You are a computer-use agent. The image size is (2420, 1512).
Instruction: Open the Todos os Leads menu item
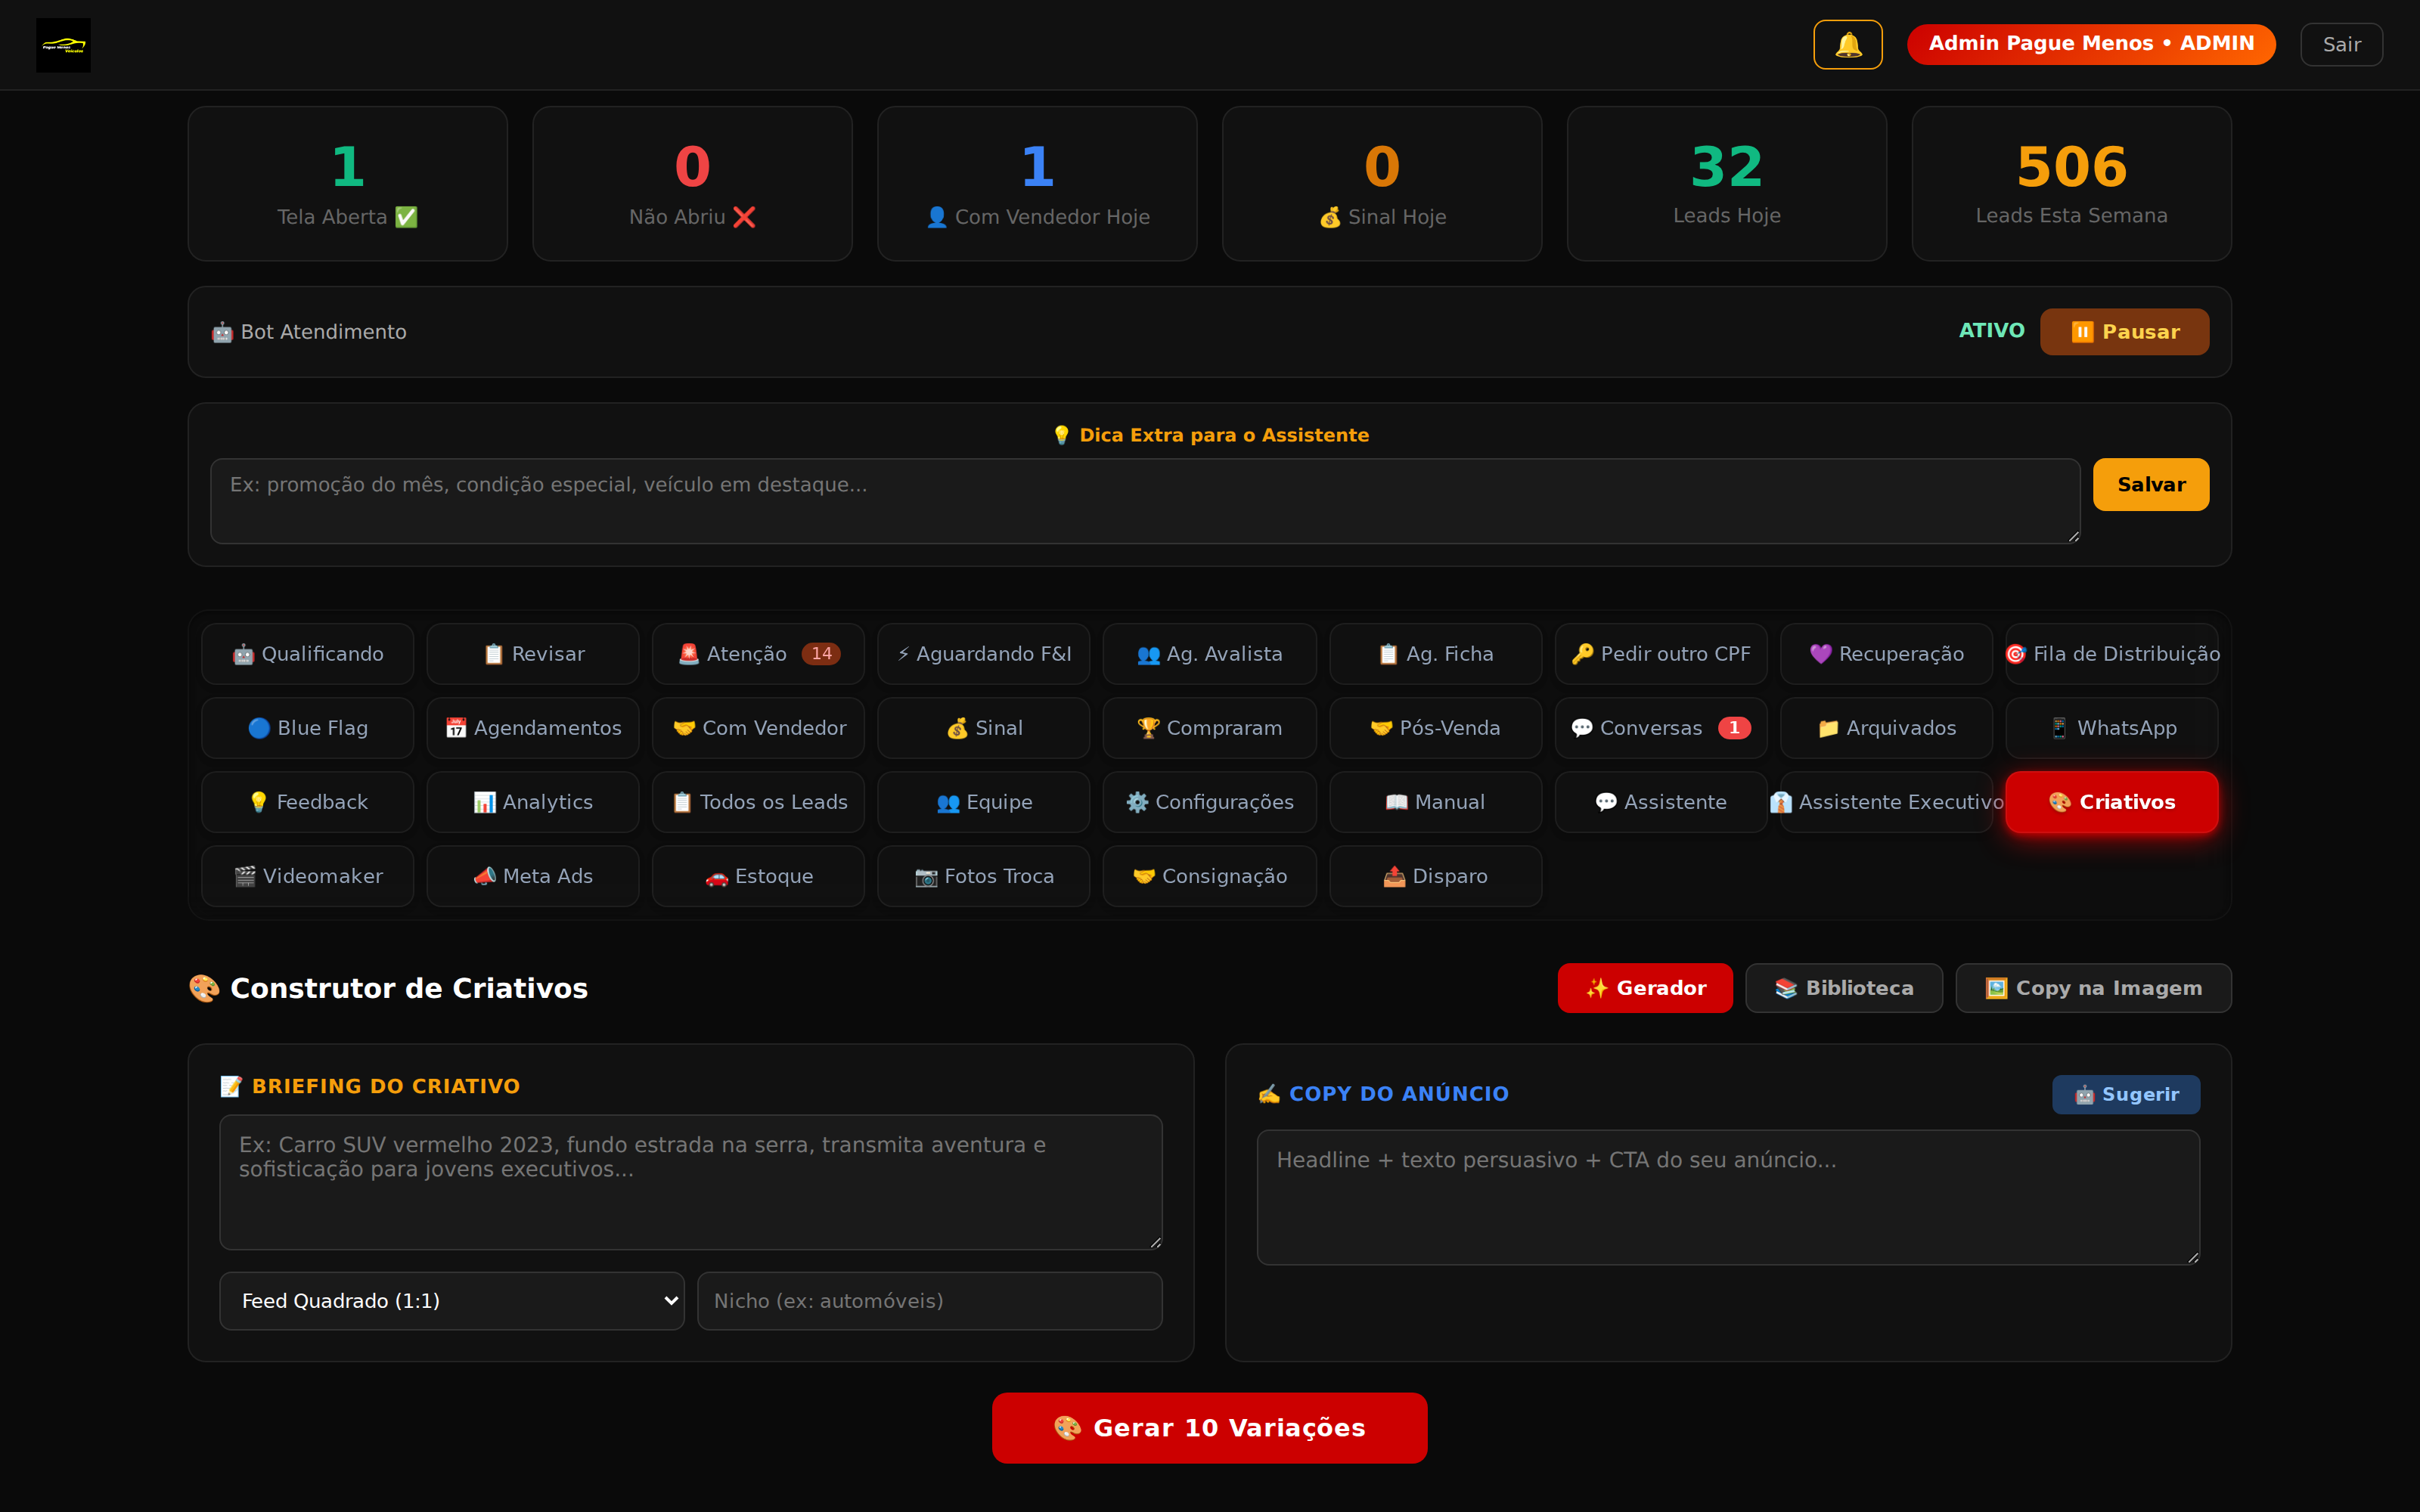tap(758, 802)
